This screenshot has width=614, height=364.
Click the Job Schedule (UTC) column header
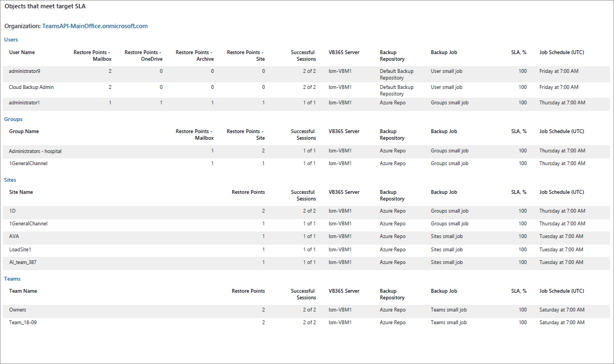tap(560, 52)
